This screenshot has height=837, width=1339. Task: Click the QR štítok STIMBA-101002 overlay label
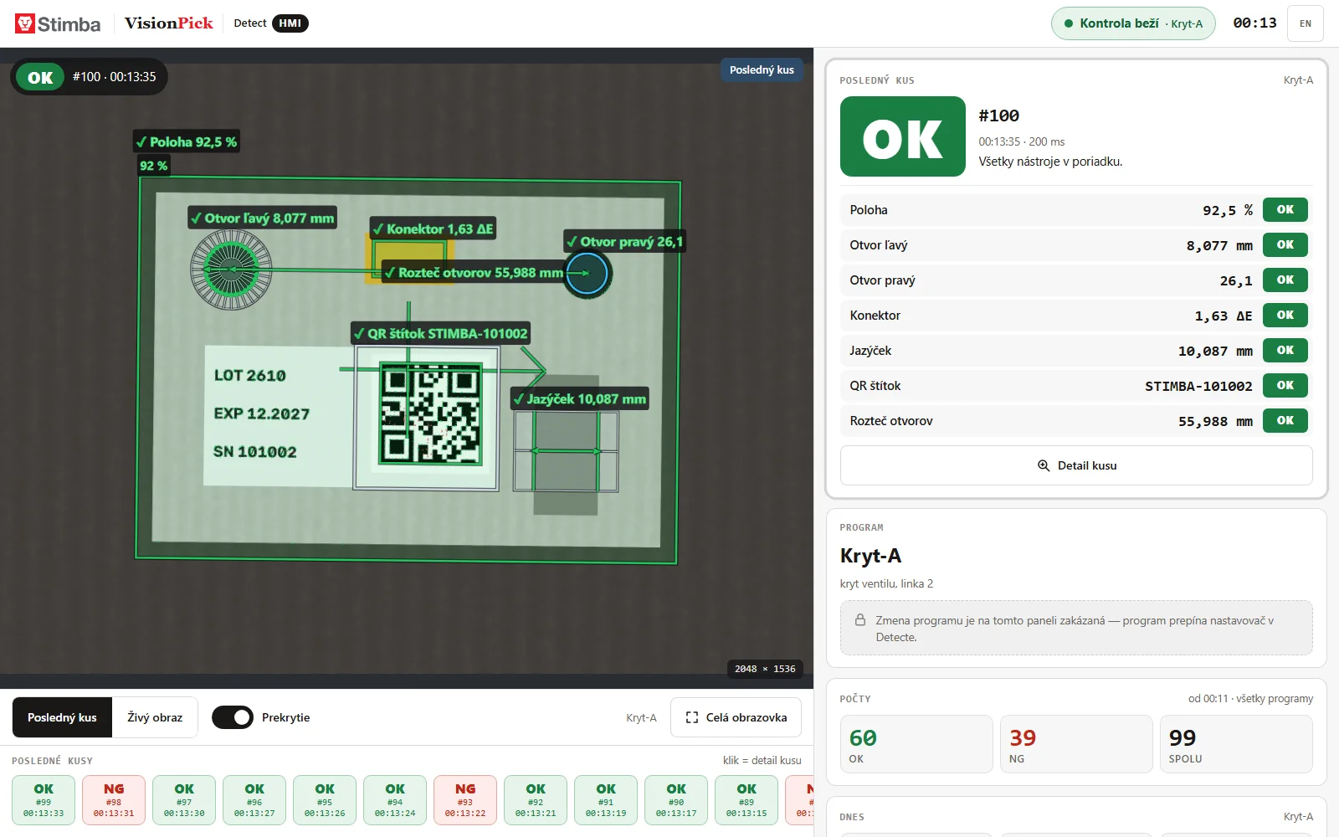440,333
